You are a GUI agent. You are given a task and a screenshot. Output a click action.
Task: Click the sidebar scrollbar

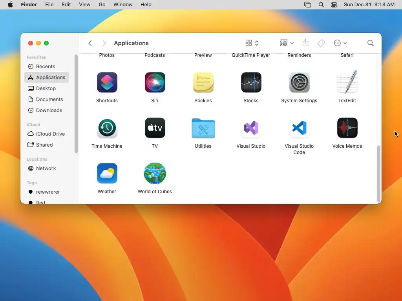point(76,104)
